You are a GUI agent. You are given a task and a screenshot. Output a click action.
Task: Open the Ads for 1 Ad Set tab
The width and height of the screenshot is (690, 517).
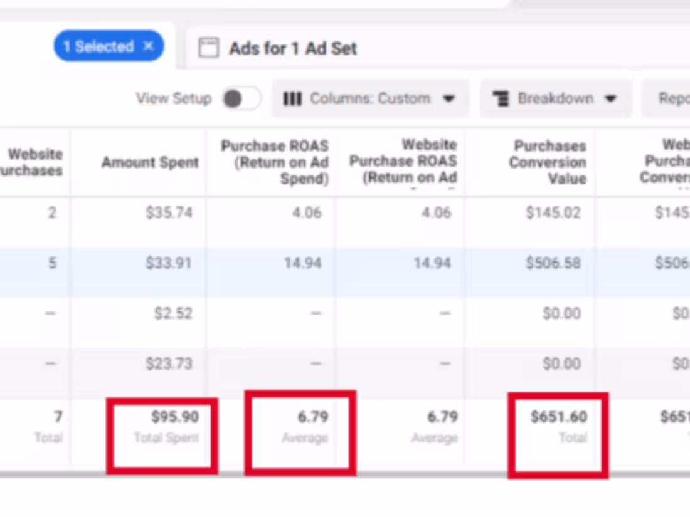pyautogui.click(x=293, y=48)
